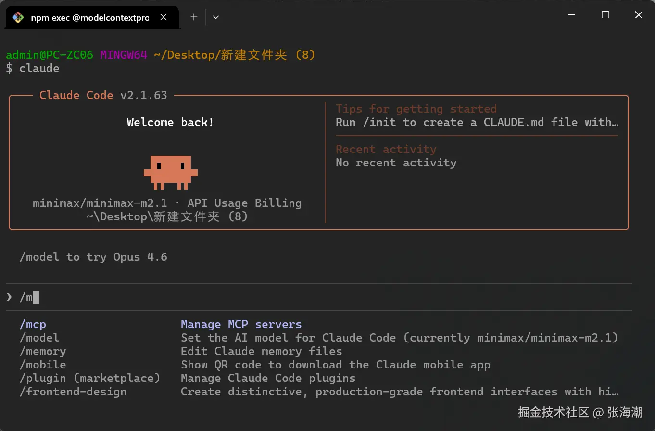Click the prompt input line with /m

tap(318, 297)
